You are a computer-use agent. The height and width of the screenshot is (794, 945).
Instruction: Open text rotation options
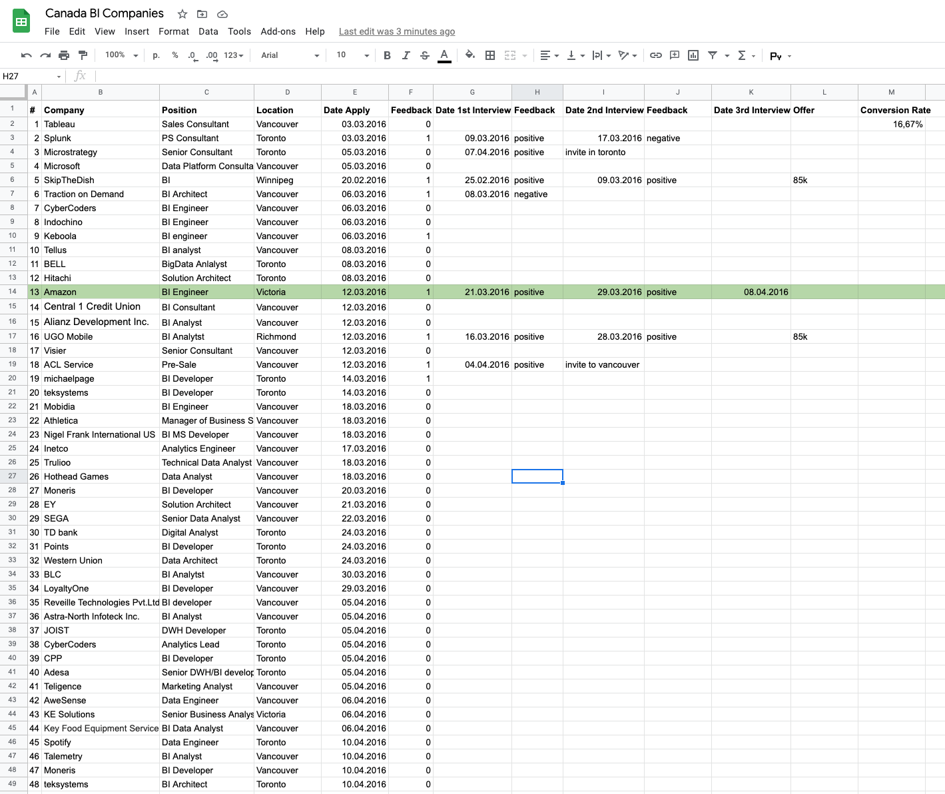pos(627,55)
